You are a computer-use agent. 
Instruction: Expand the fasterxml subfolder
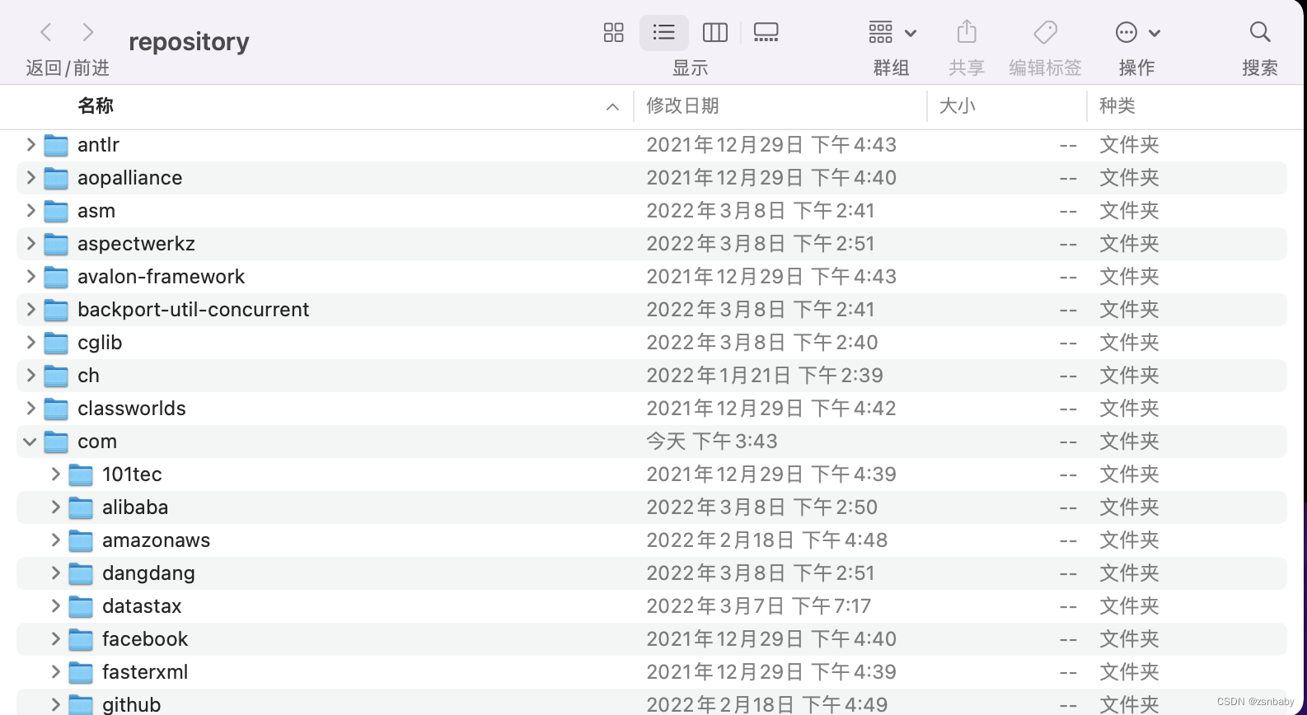55,672
